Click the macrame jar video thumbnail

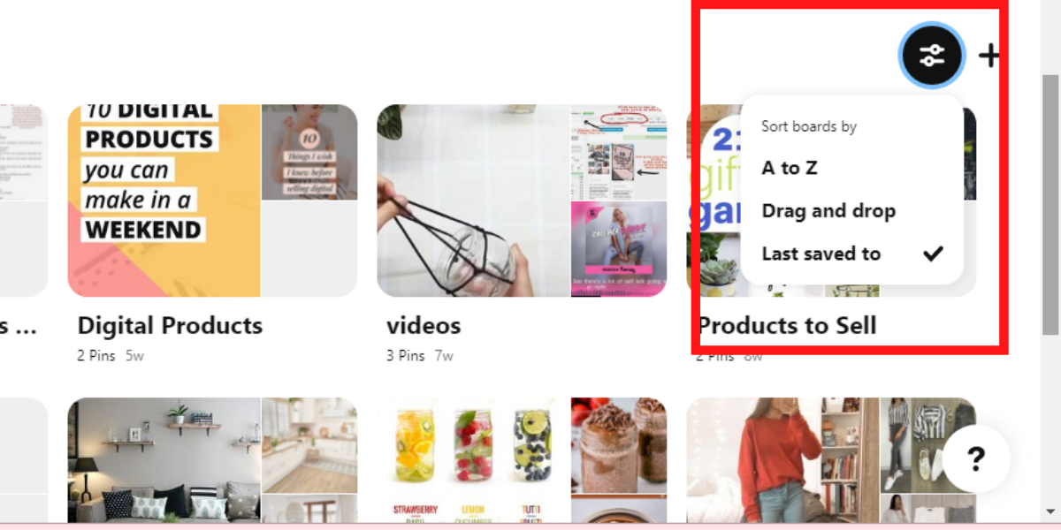tap(473, 201)
